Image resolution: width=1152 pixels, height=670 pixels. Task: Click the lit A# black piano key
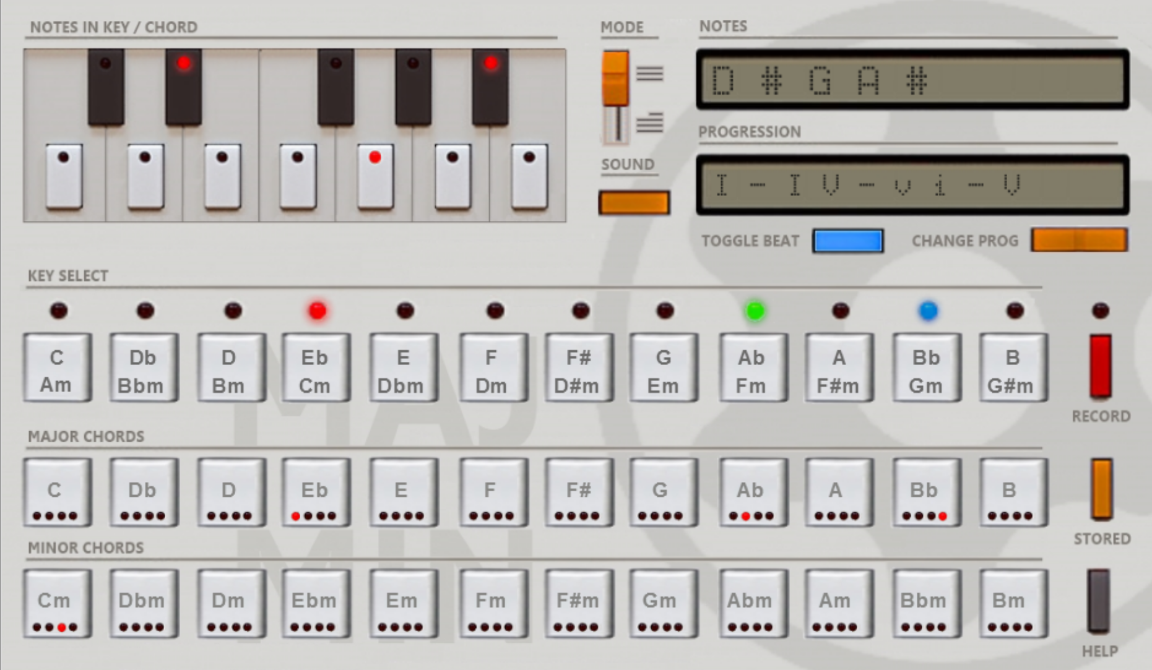490,87
